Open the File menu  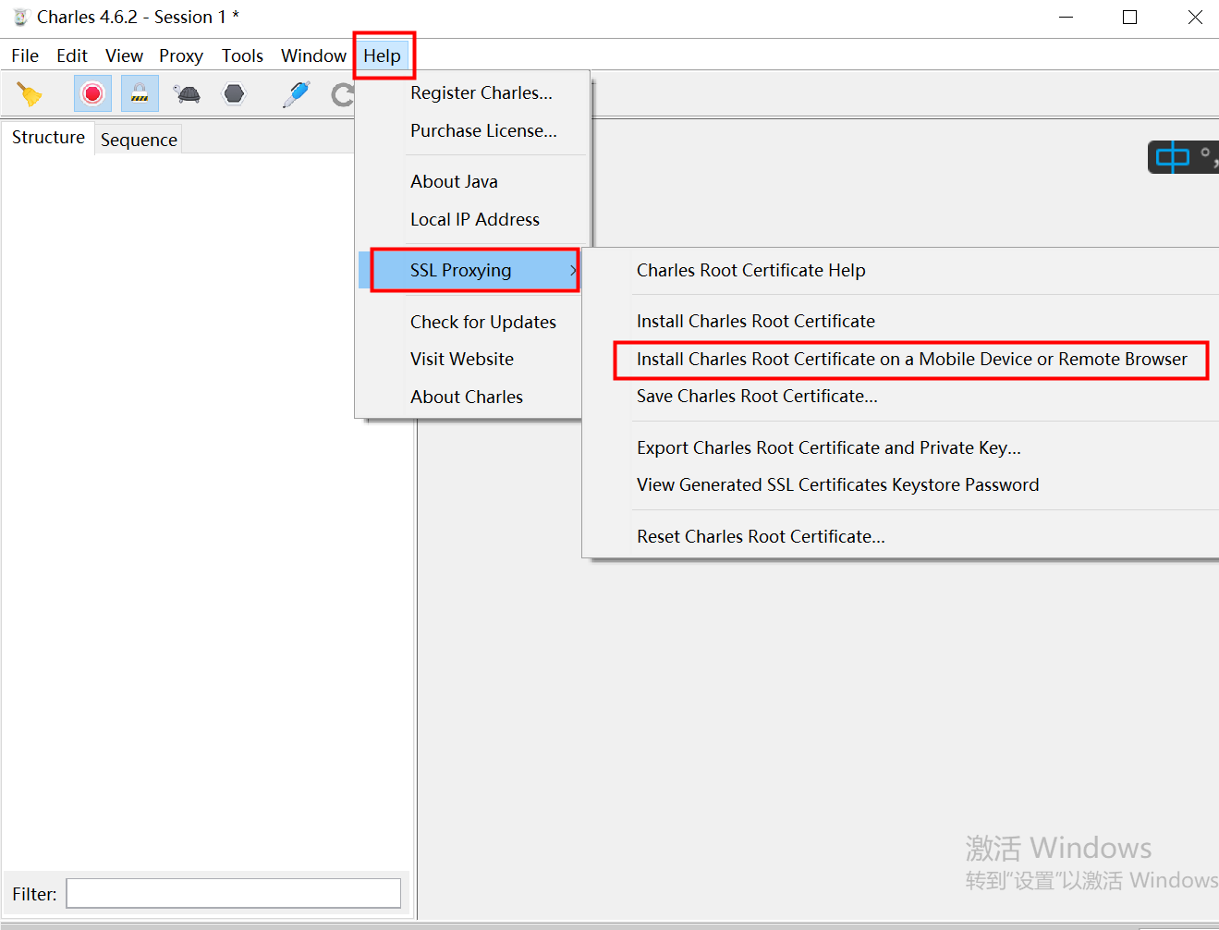coord(25,55)
